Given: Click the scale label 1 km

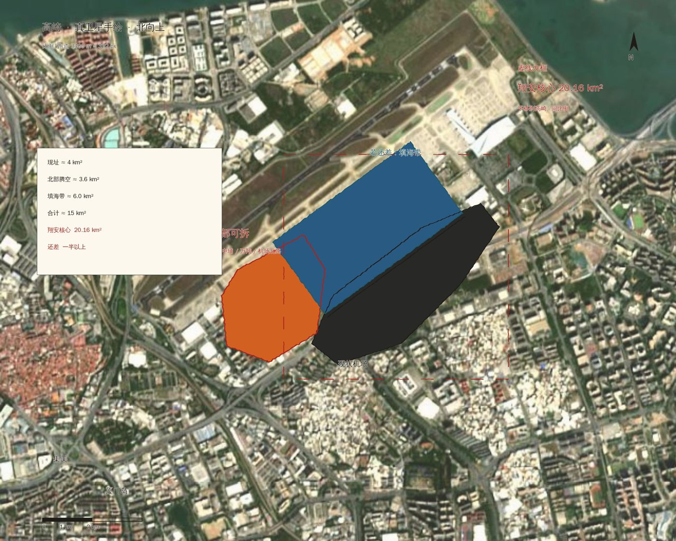Looking at the screenshot, I should (66, 527).
